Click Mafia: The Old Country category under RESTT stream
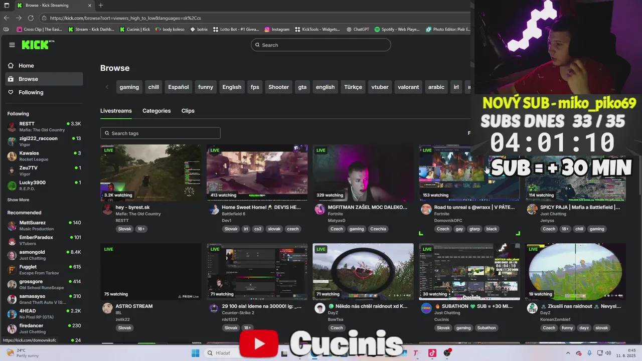The width and height of the screenshot is (642, 361). (x=138, y=214)
